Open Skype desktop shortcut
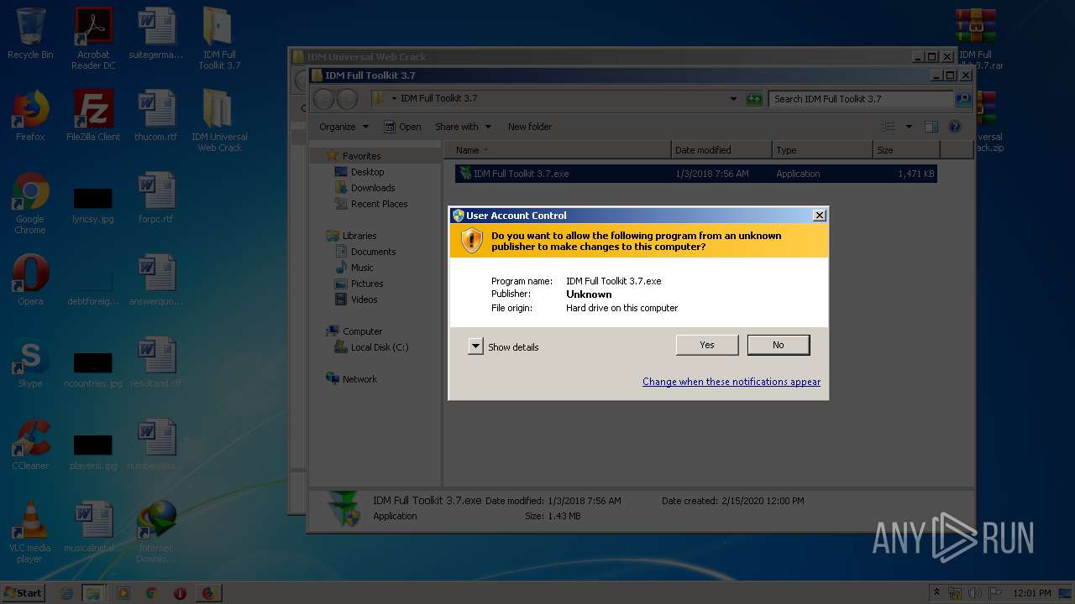The image size is (1075, 604). [30, 362]
